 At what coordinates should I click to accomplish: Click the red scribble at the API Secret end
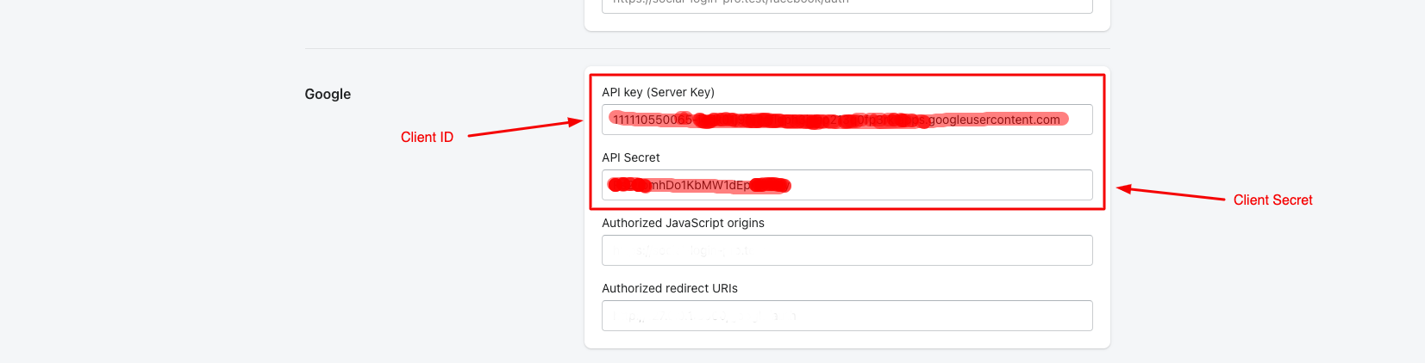click(x=770, y=185)
